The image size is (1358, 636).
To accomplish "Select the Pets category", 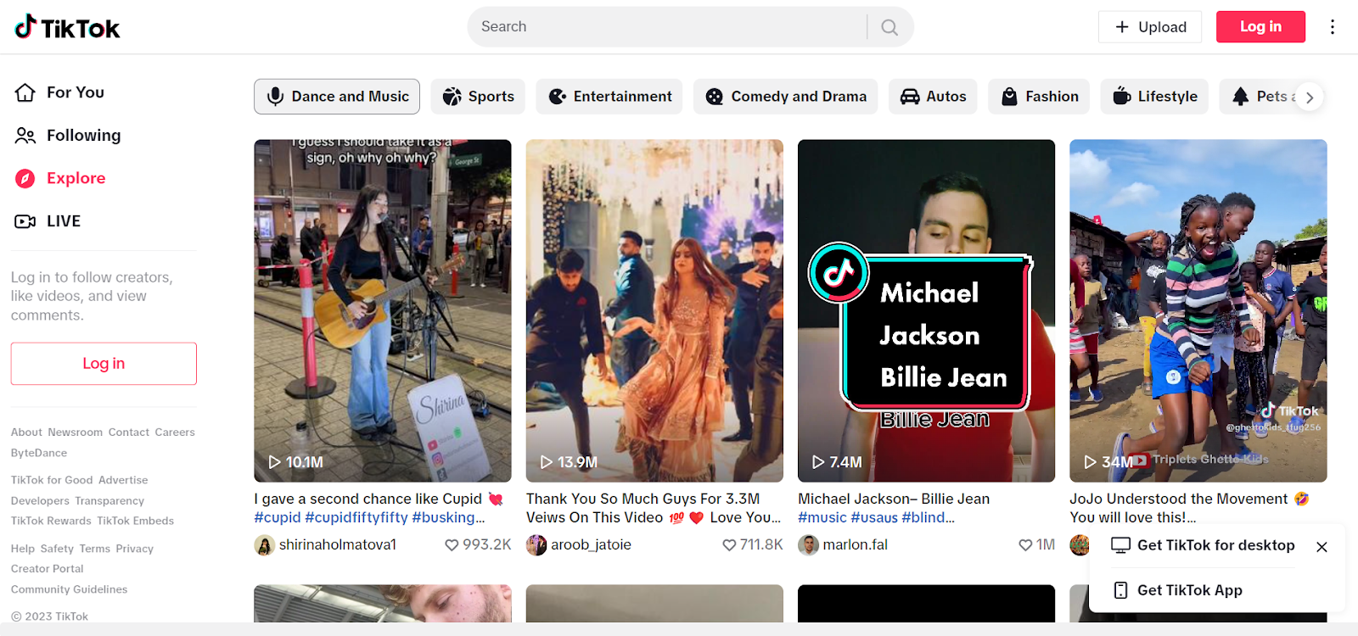I will coord(1260,97).
